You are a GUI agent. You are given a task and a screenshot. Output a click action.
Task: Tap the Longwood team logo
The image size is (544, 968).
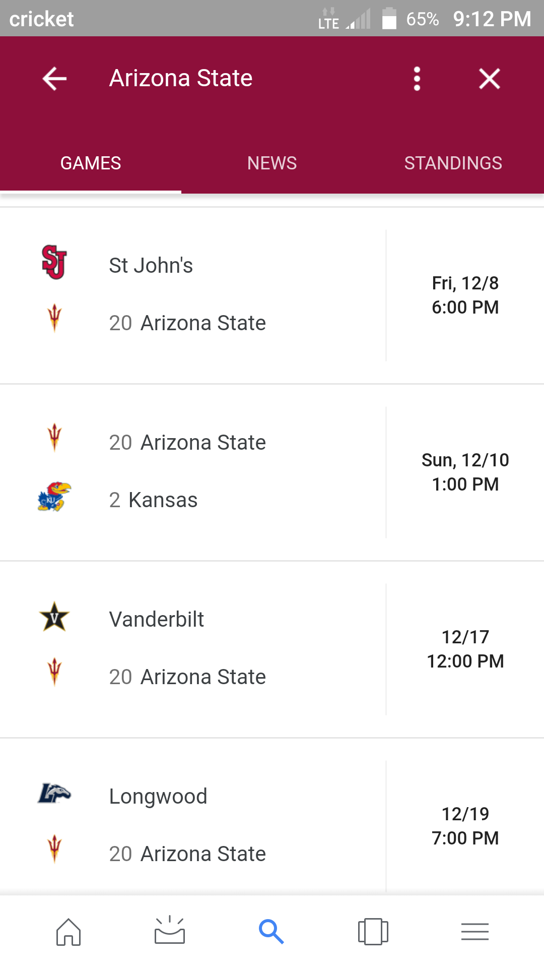pos(54,793)
